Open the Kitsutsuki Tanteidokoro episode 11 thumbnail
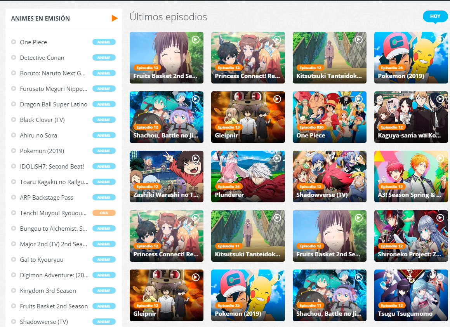Screen dimensions: 450x327 [248, 236]
